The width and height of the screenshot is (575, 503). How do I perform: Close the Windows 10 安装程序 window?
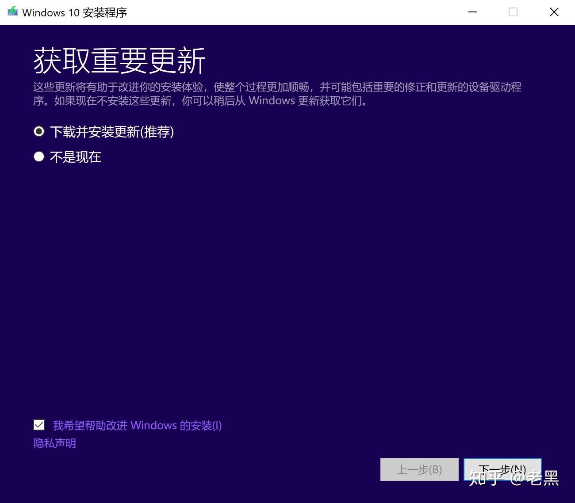(x=554, y=12)
